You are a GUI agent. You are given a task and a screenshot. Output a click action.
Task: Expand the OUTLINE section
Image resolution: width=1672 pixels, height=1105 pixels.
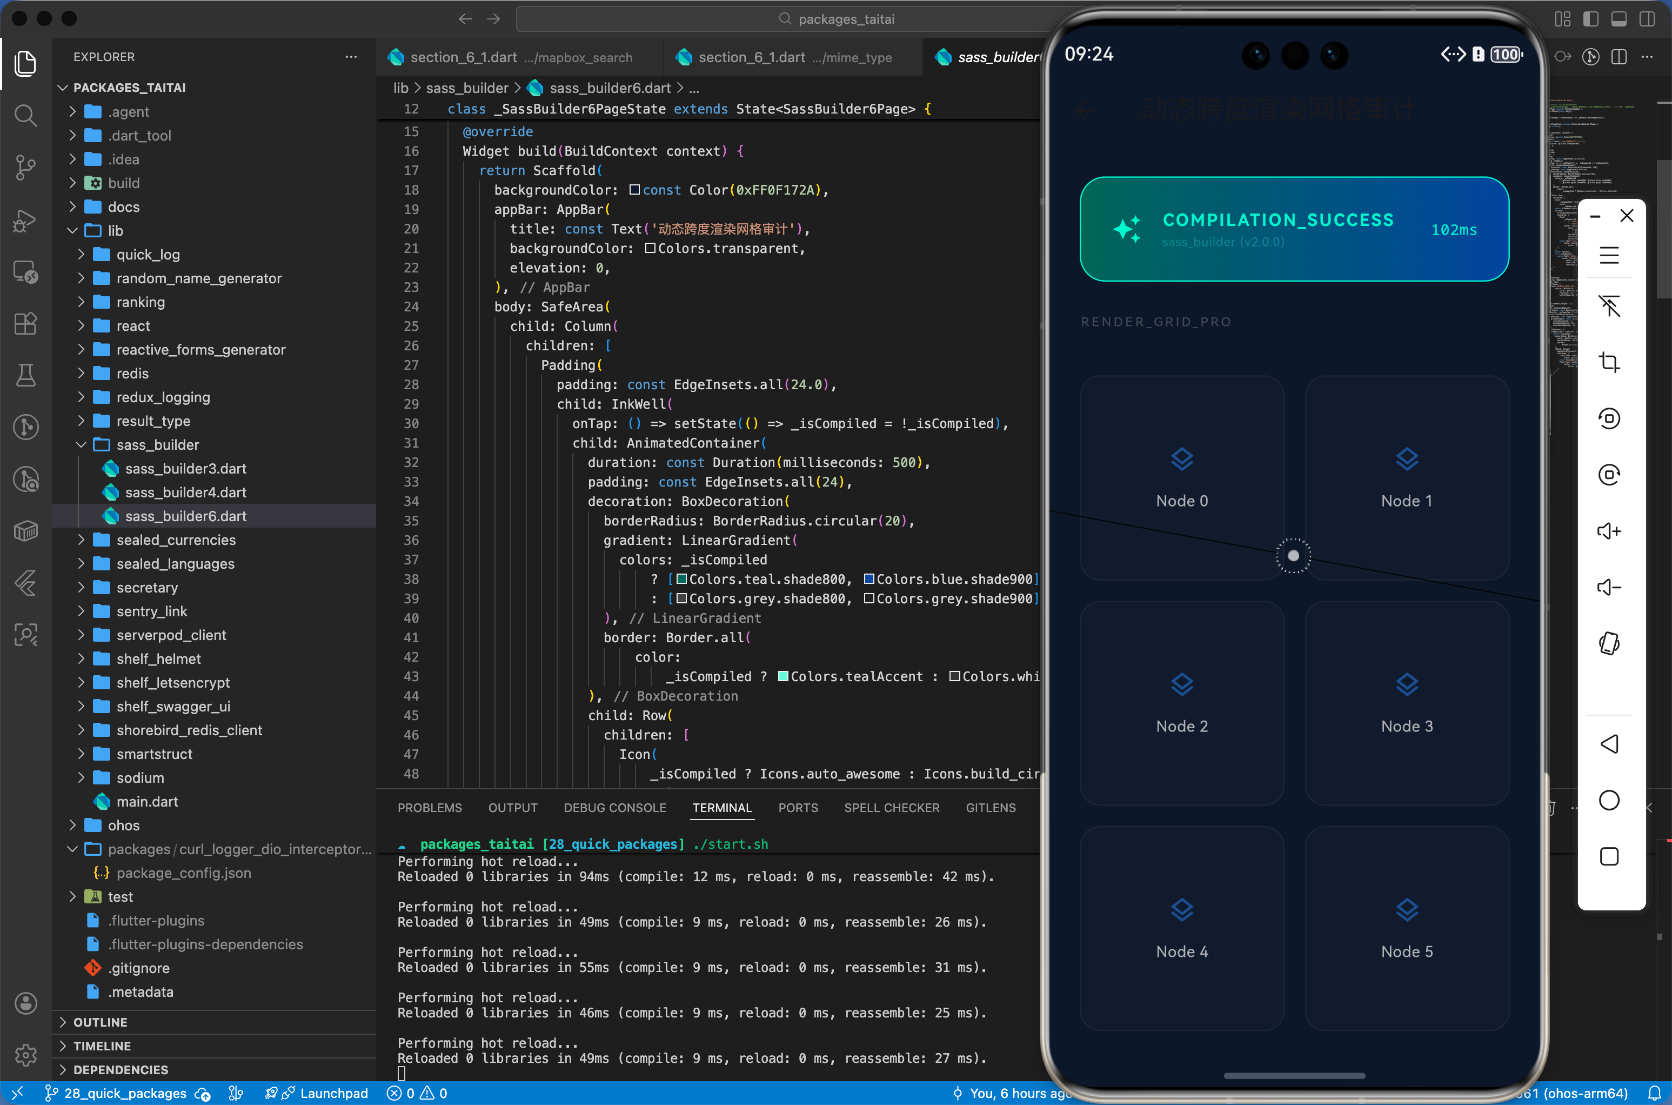(100, 1022)
